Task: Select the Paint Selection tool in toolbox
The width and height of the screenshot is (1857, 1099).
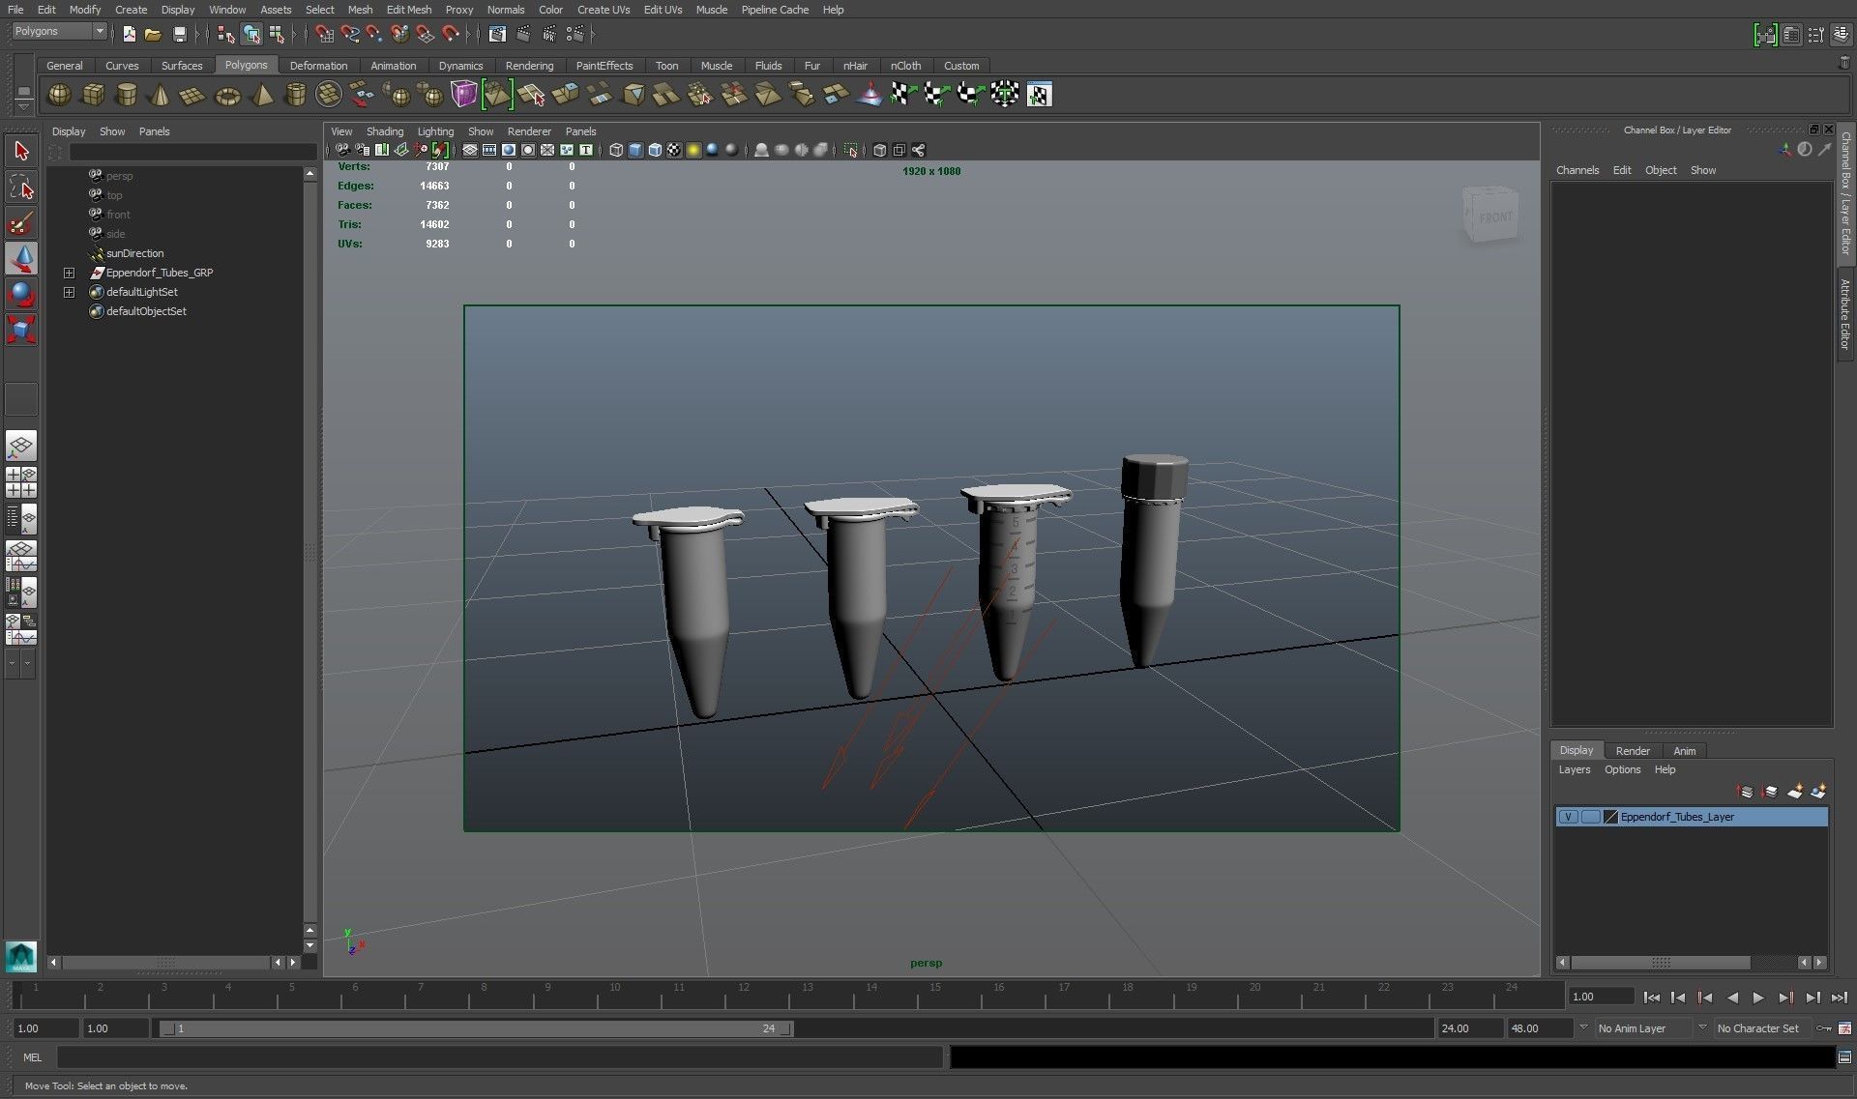Action: pos(20,224)
